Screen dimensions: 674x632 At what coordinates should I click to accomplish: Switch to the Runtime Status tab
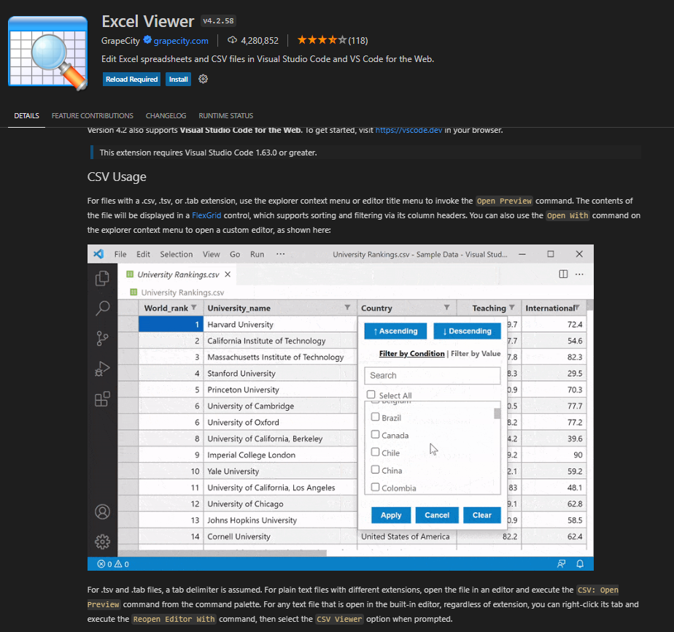pyautogui.click(x=225, y=115)
